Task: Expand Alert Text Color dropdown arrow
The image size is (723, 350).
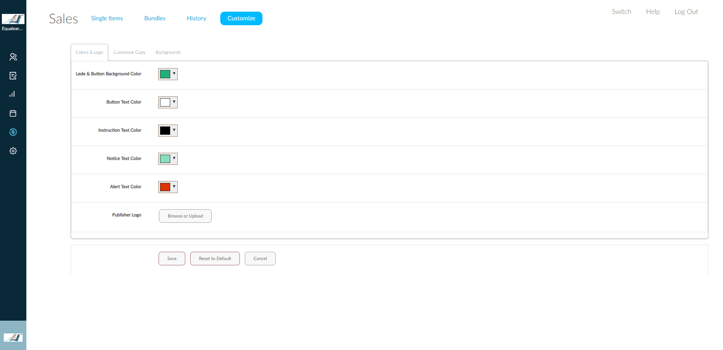Action: coord(174,187)
